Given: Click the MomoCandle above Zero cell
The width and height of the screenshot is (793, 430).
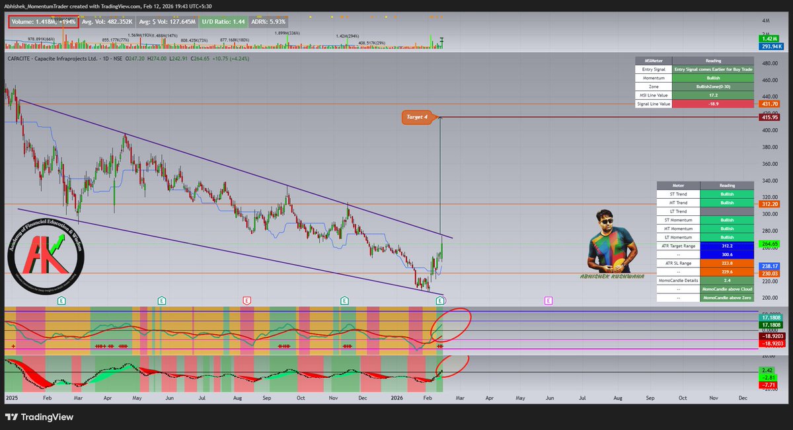Looking at the screenshot, I should pyautogui.click(x=727, y=297).
